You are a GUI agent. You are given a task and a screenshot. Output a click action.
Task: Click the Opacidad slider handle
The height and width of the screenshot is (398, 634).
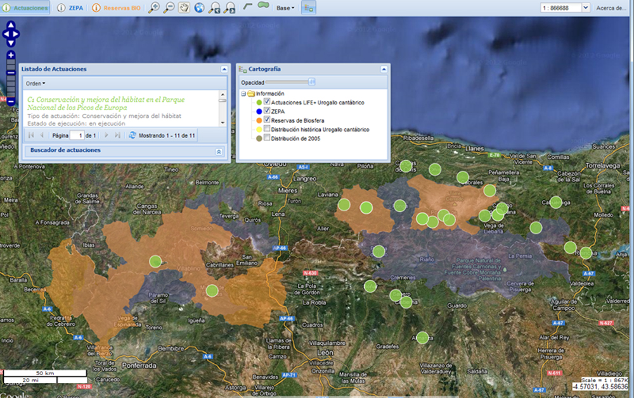click(x=311, y=82)
